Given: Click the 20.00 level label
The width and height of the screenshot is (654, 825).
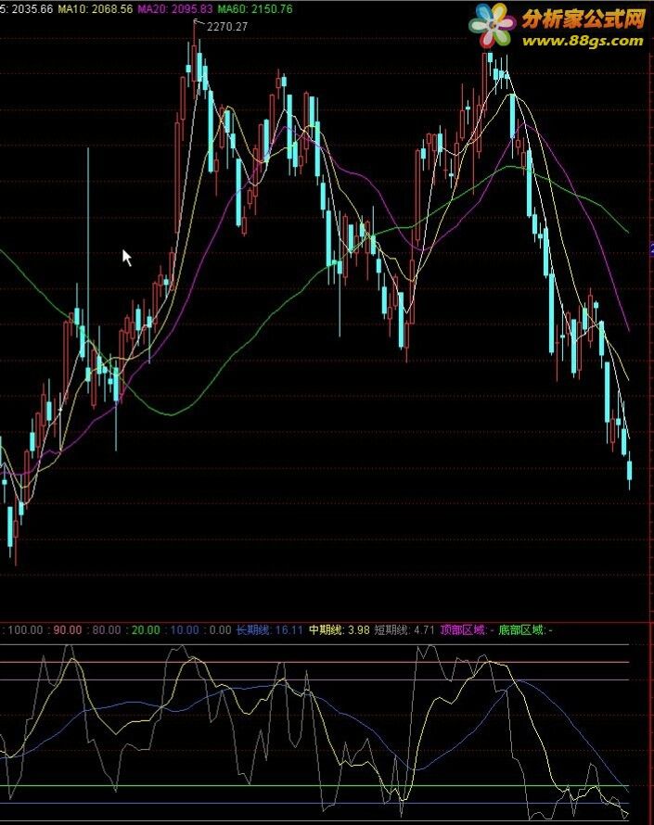Looking at the screenshot, I should point(146,629).
